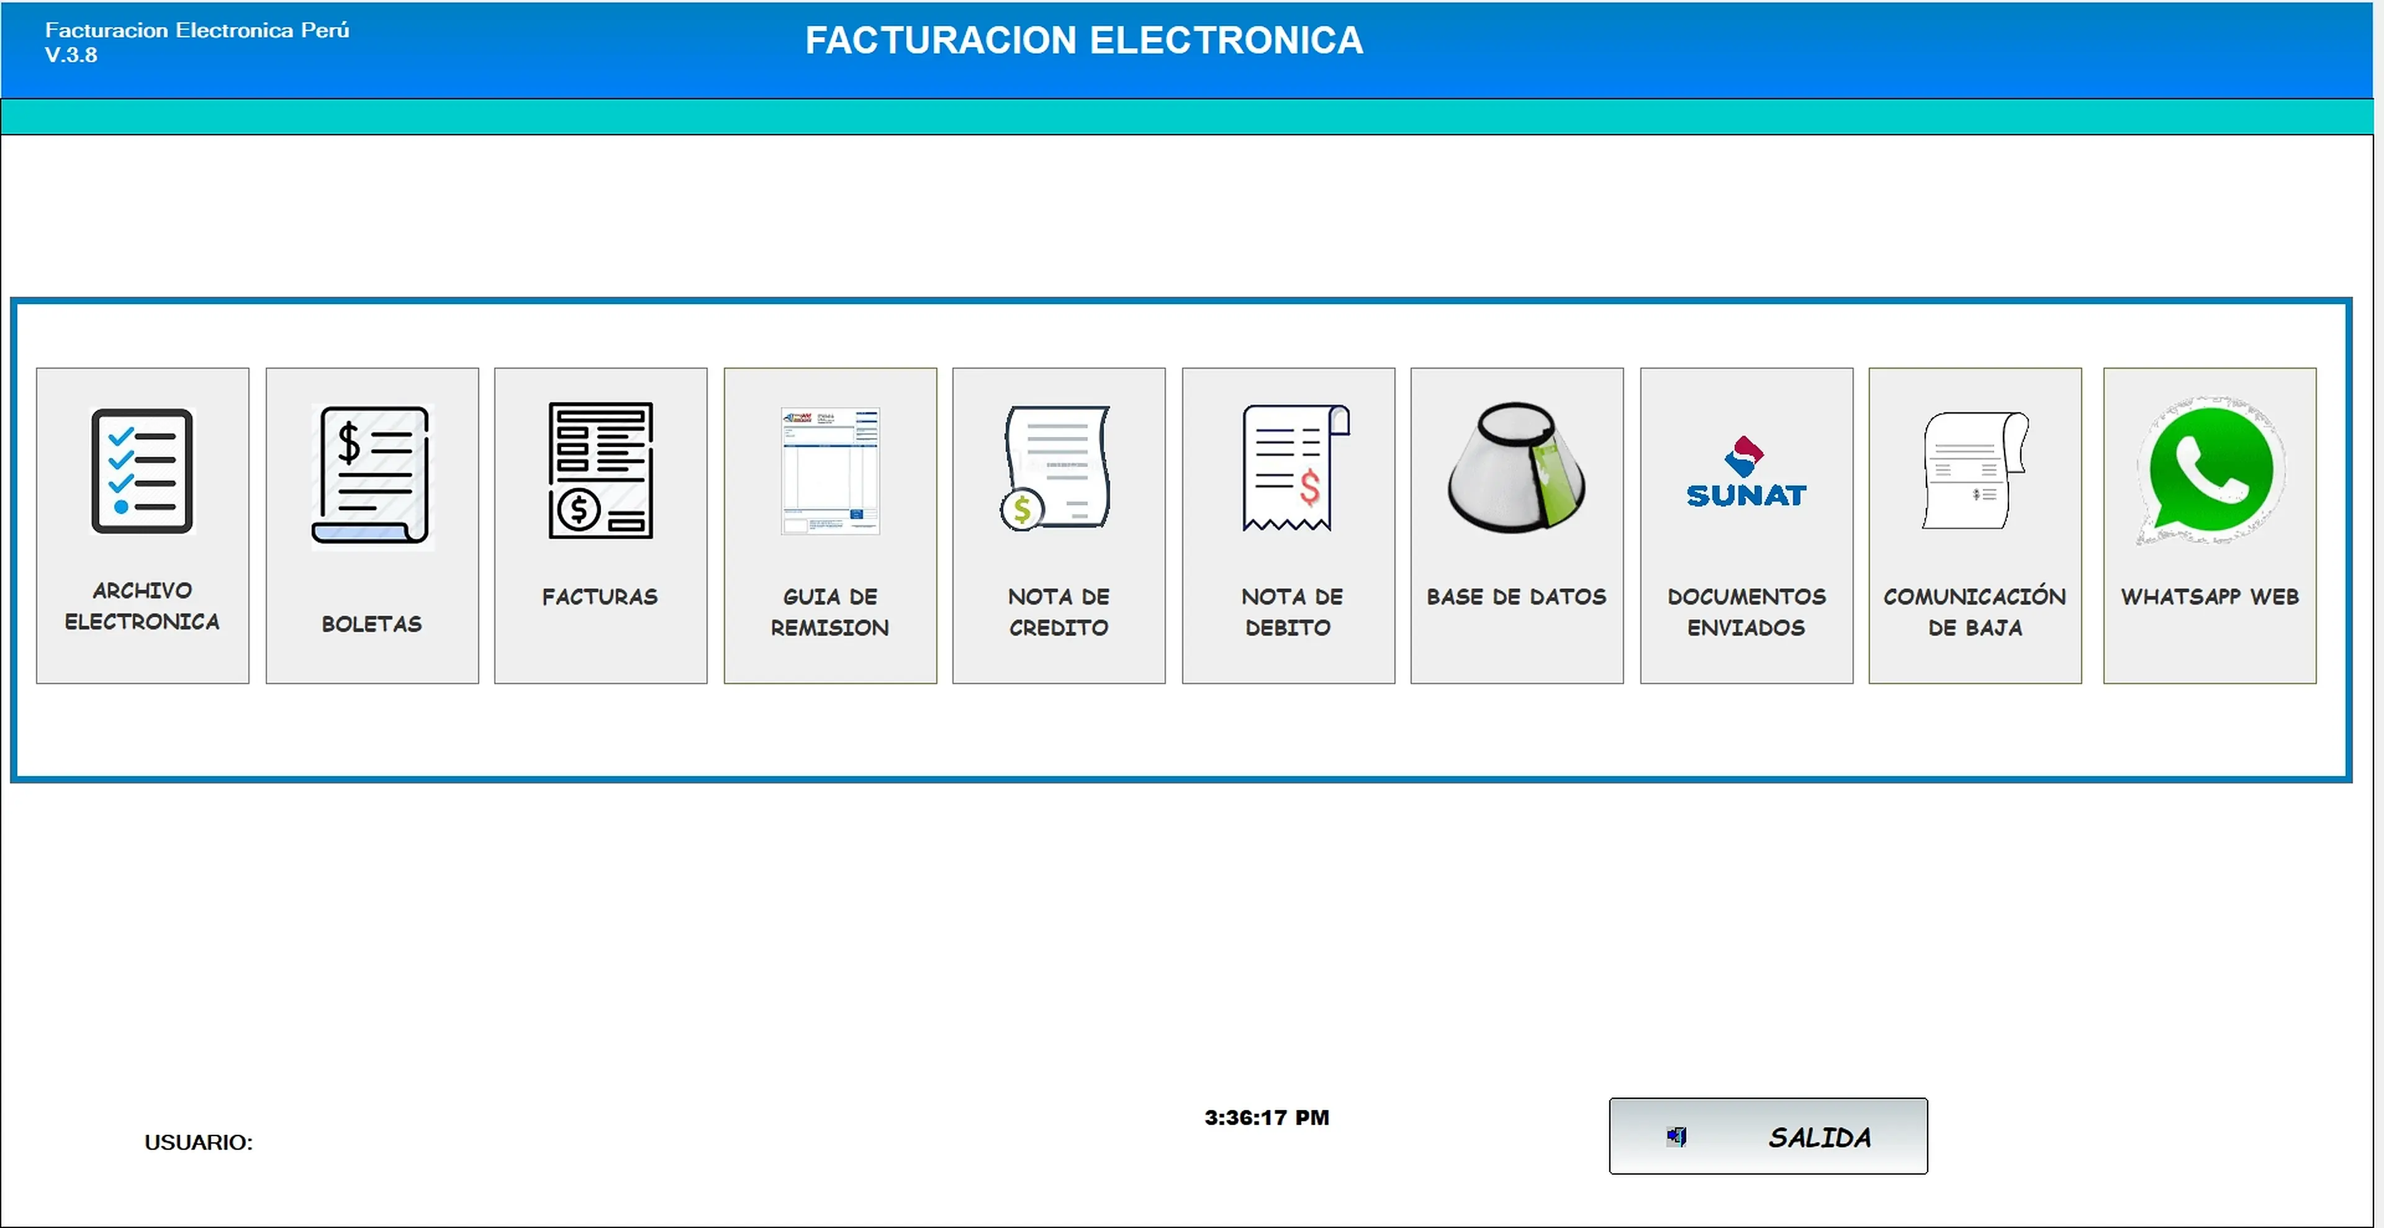Open the Base de Datos cone icon

click(1516, 467)
